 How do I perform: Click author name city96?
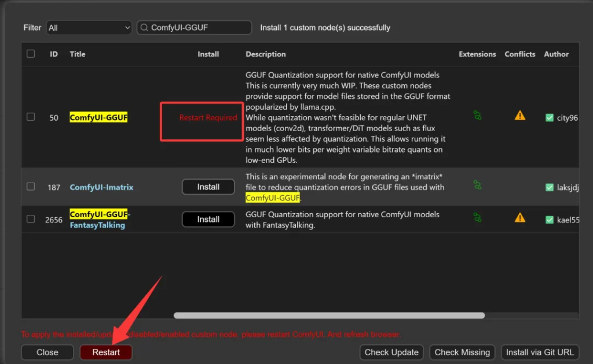(568, 118)
